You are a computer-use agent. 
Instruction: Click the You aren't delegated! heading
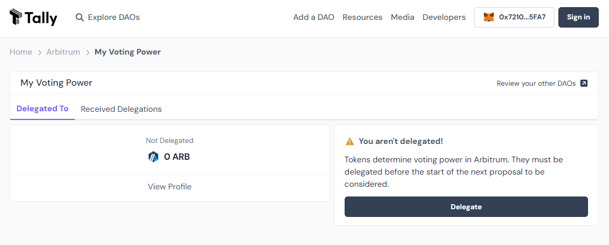pyautogui.click(x=401, y=141)
